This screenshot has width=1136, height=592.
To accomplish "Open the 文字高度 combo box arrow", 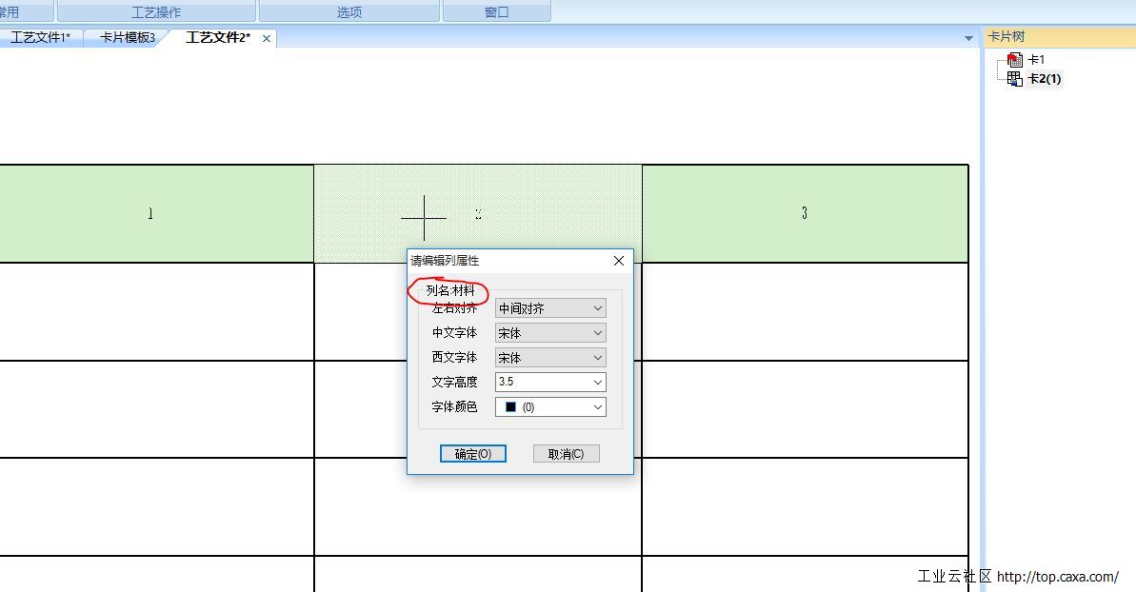I will coord(598,382).
